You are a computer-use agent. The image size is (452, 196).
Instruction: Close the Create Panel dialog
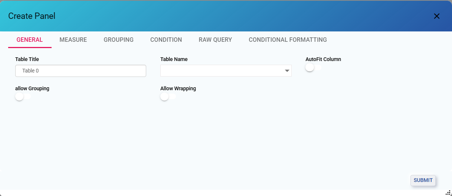point(437,16)
